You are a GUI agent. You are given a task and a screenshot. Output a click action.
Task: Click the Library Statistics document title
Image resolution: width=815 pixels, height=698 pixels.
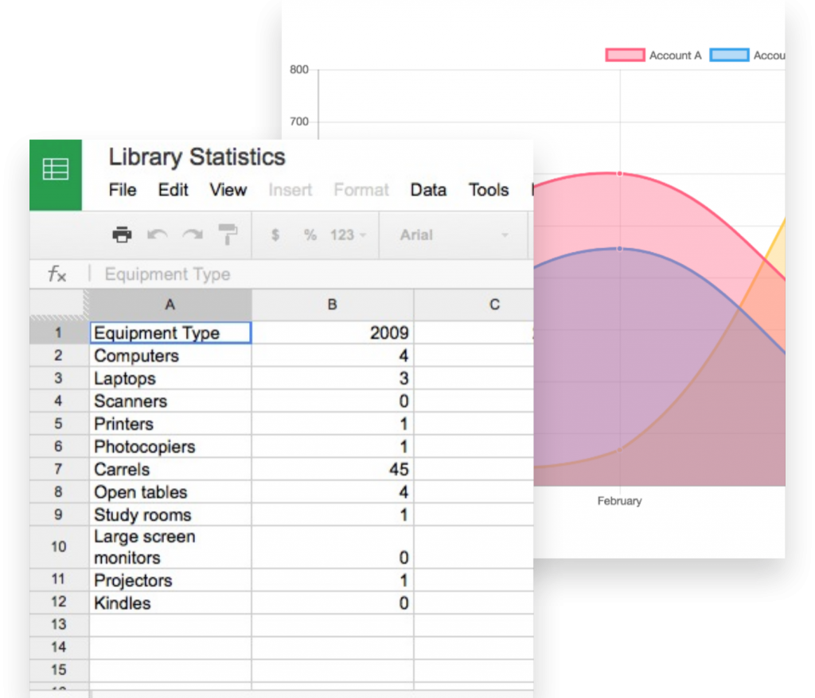point(197,157)
